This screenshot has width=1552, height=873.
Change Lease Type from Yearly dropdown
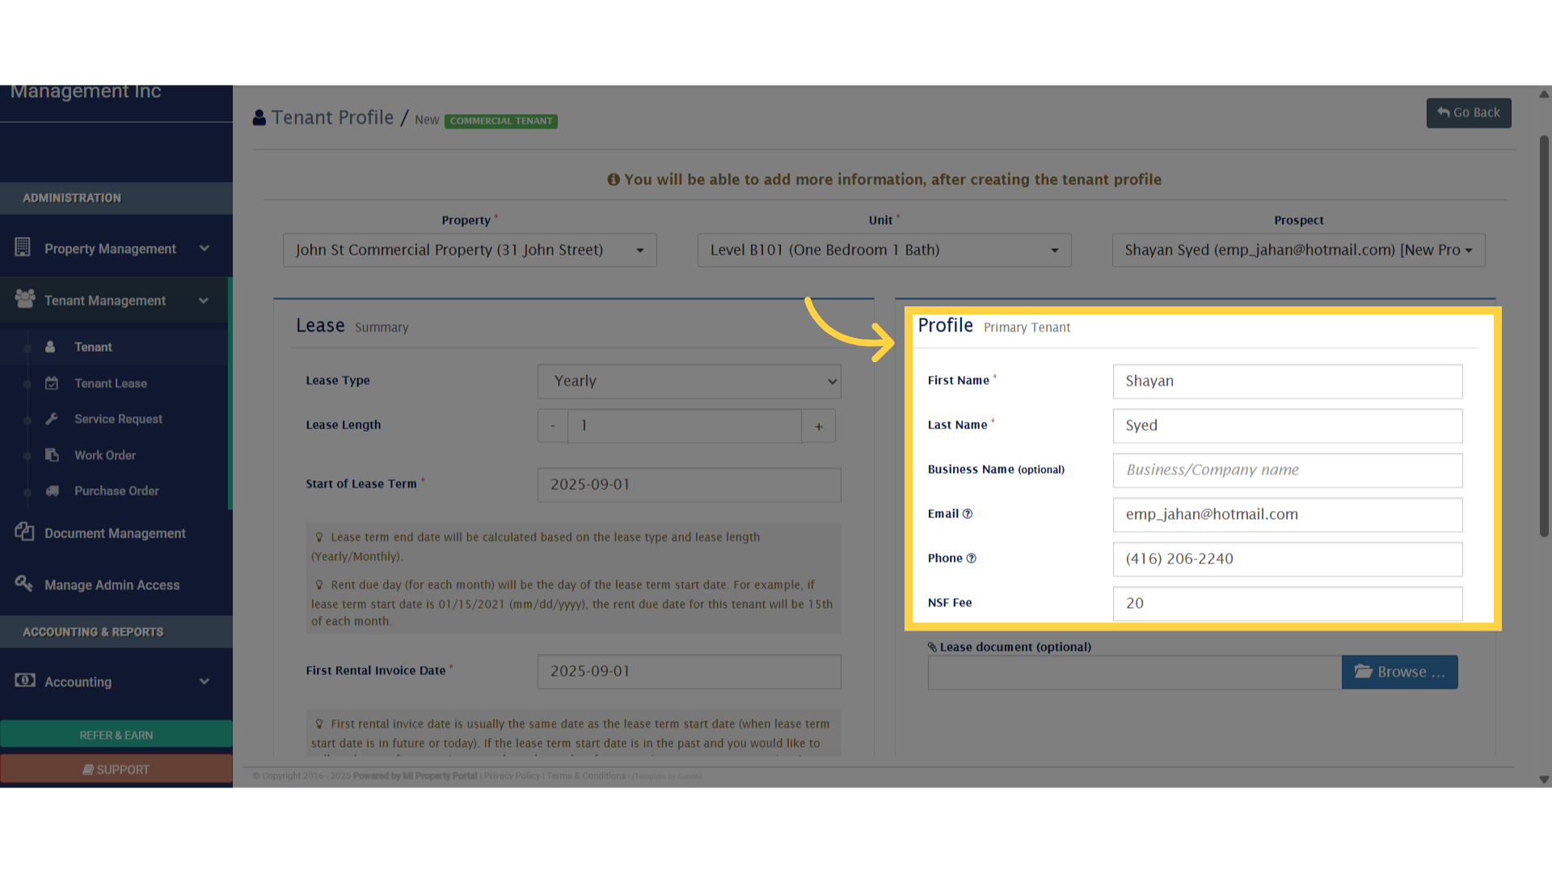688,381
